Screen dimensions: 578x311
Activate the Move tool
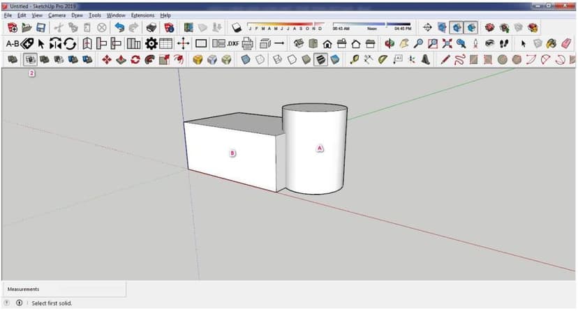(x=107, y=59)
